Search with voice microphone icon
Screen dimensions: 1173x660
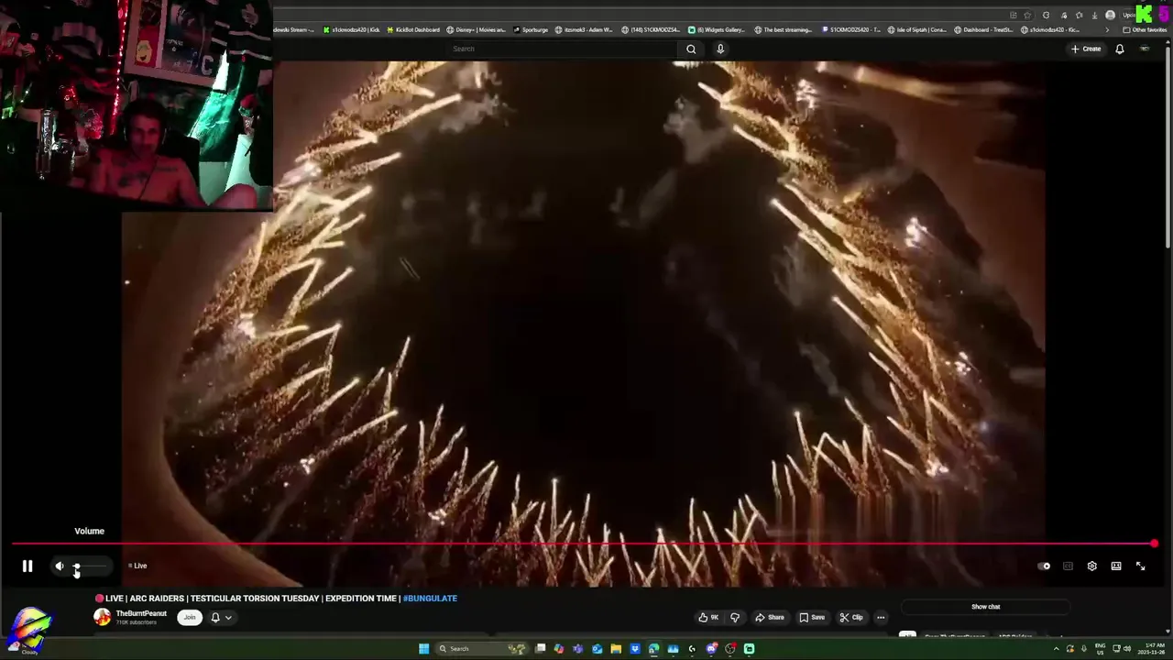tap(720, 49)
